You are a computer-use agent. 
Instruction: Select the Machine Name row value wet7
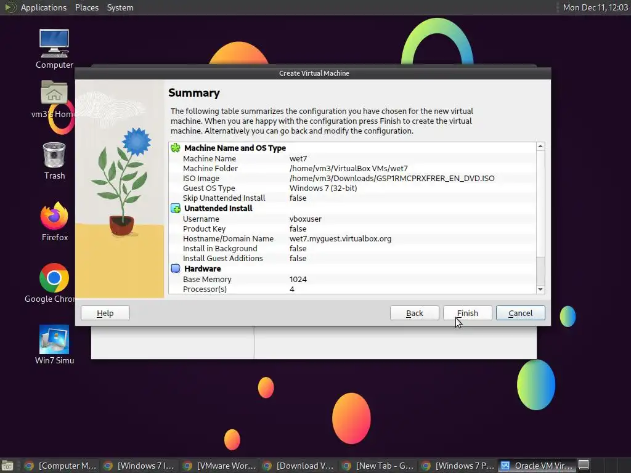[x=298, y=158]
